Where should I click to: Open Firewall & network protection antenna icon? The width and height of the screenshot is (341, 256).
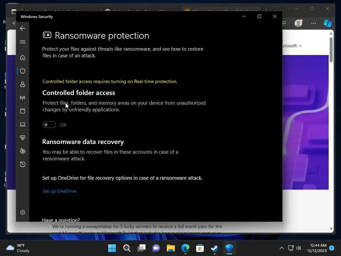[x=23, y=98]
